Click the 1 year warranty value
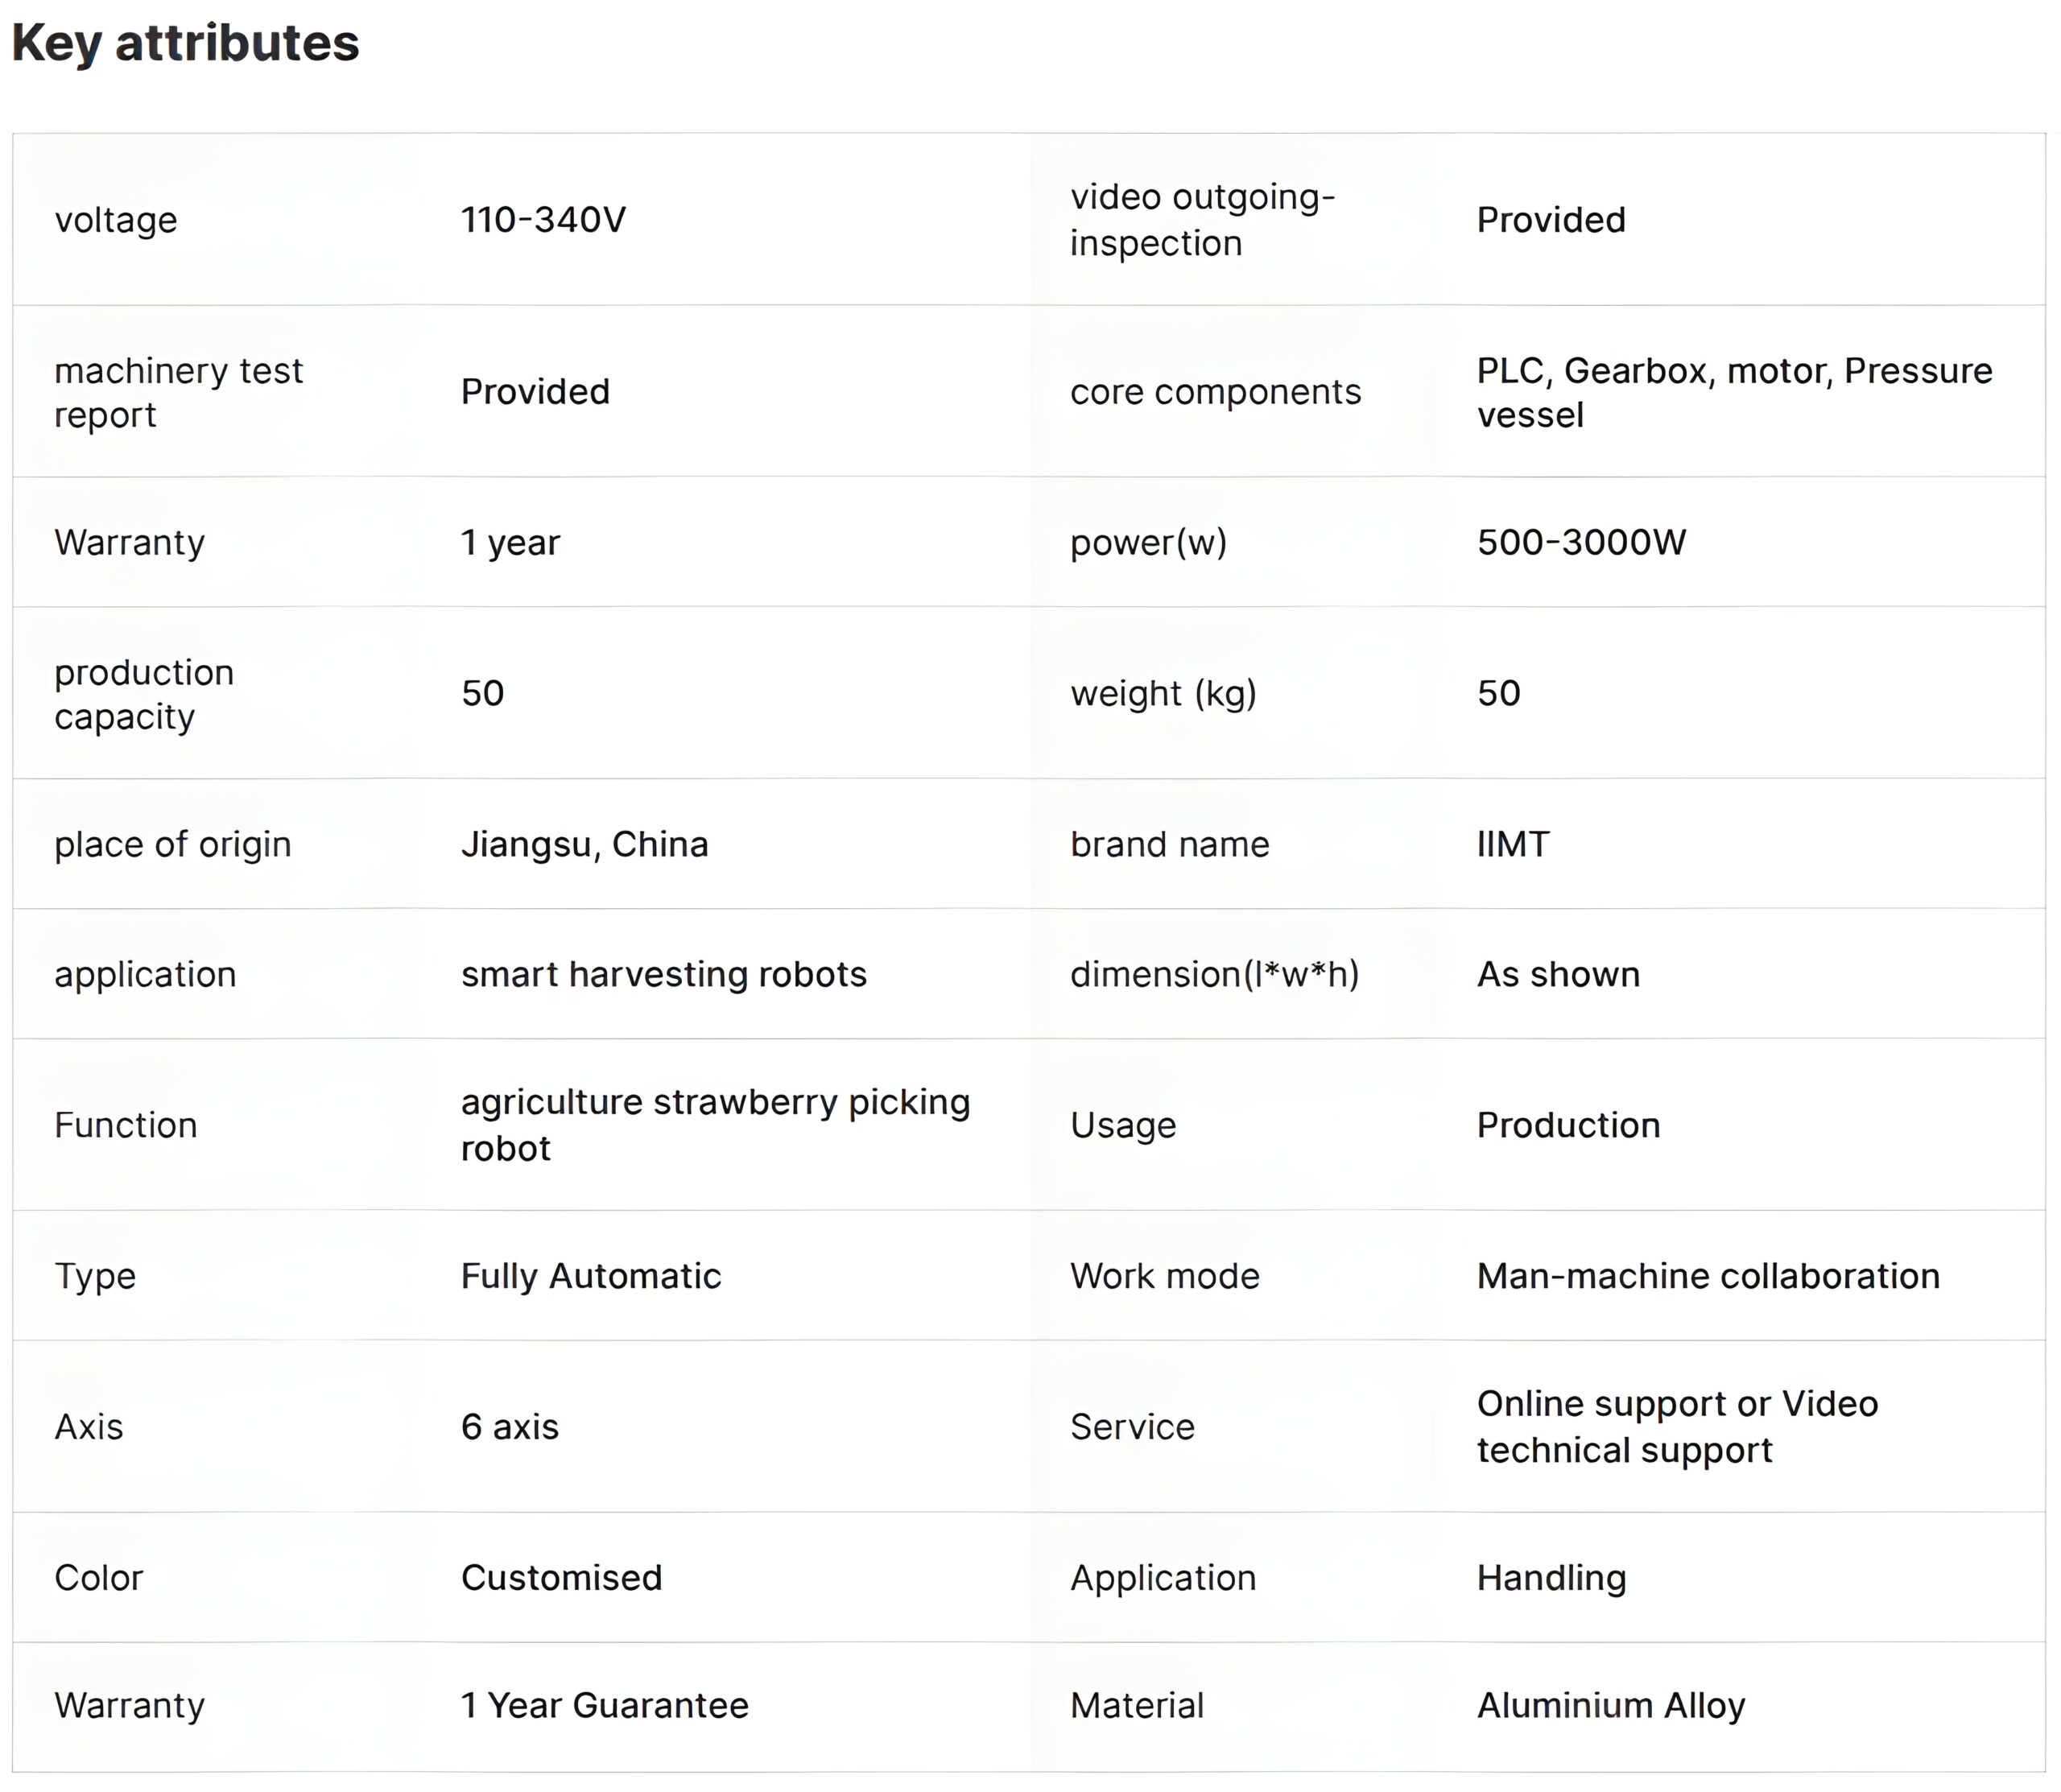Viewport: 2061px width, 1792px height. click(x=510, y=542)
